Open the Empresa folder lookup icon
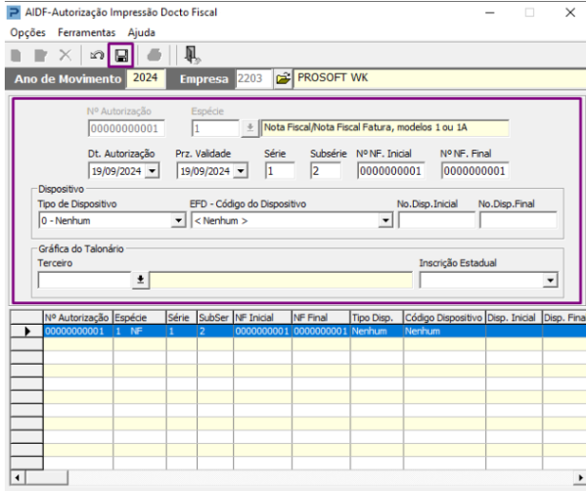Image resolution: width=586 pixels, height=491 pixels. [x=283, y=78]
